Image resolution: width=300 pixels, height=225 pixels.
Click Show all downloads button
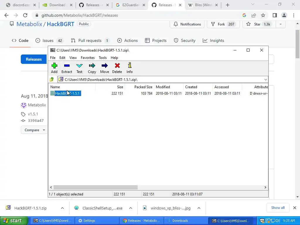278,208
